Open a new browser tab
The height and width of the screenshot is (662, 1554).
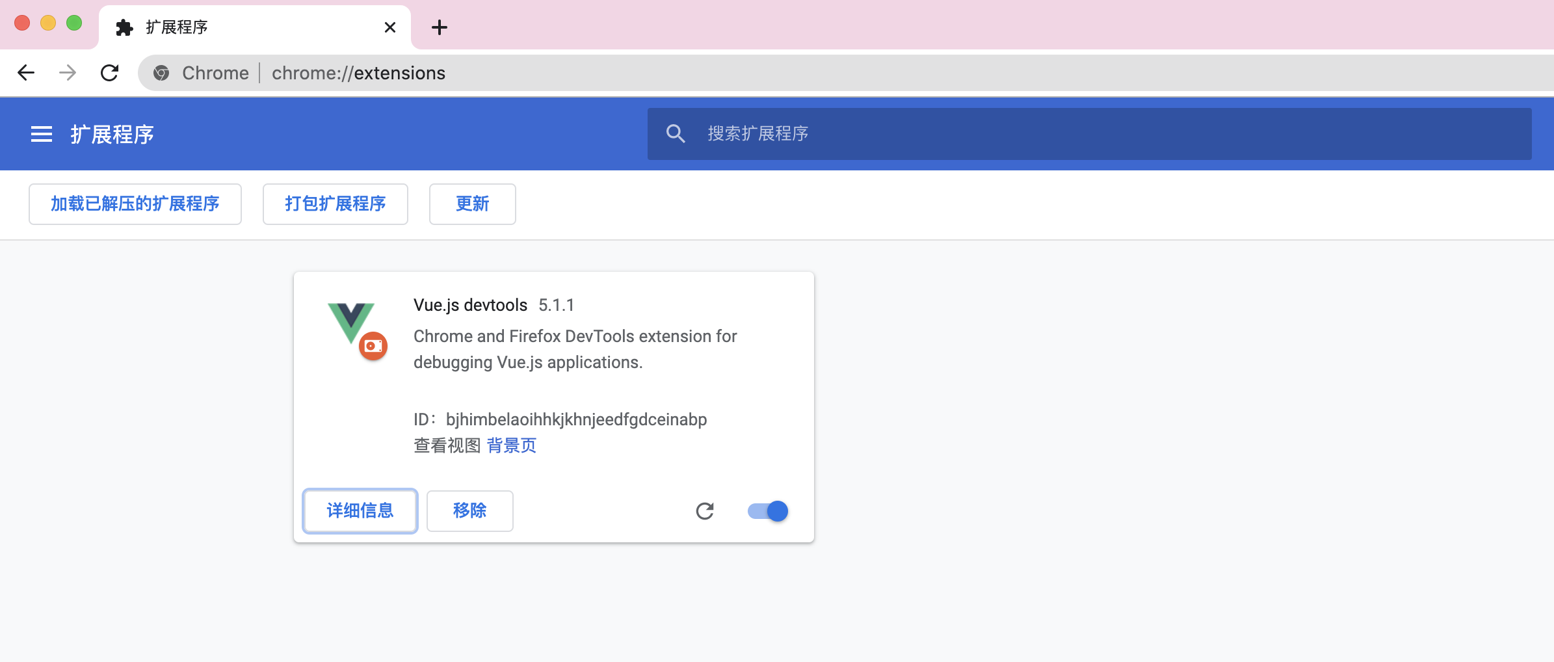[440, 27]
